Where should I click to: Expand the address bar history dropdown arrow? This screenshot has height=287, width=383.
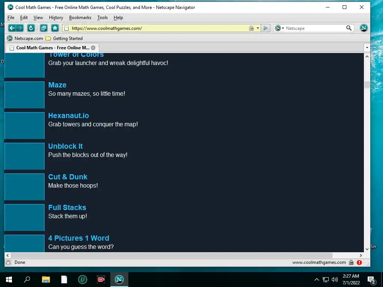(258, 28)
